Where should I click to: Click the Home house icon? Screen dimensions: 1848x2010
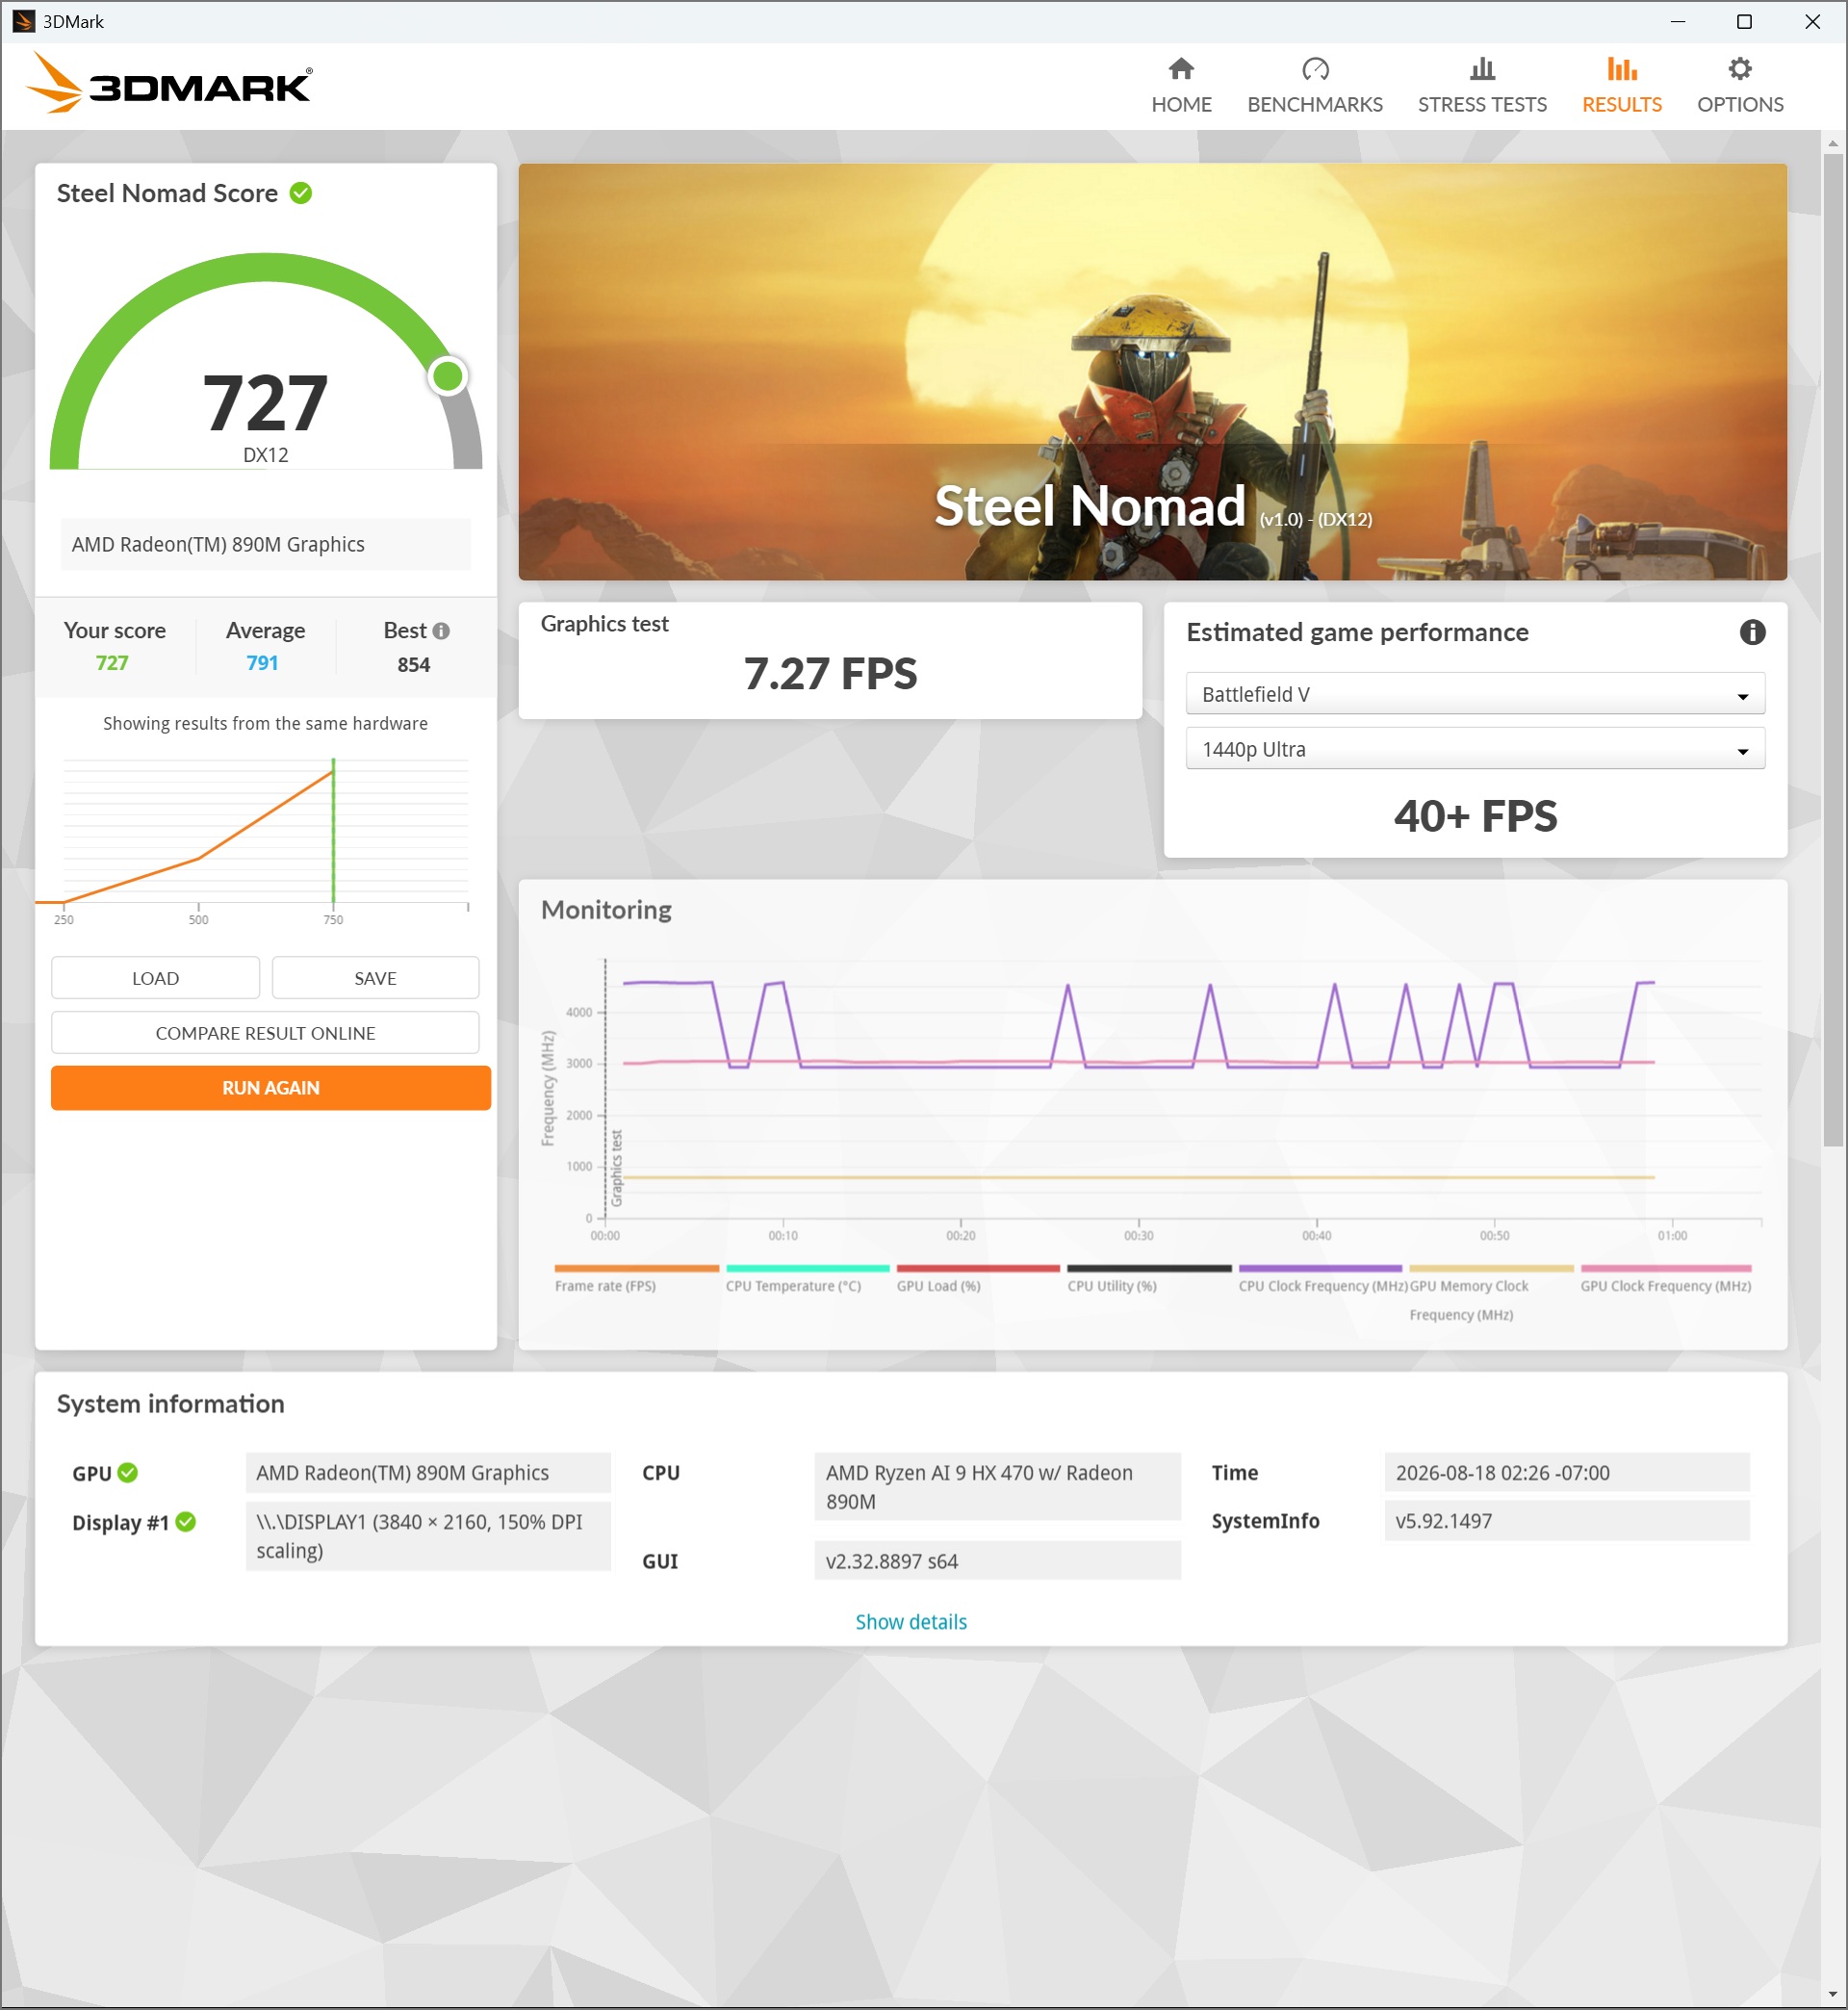pos(1181,69)
